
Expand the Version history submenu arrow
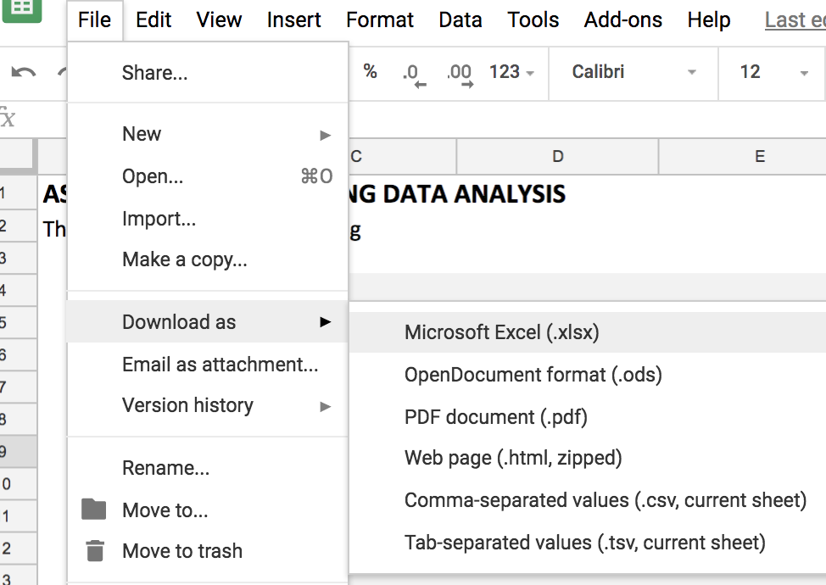pos(326,406)
